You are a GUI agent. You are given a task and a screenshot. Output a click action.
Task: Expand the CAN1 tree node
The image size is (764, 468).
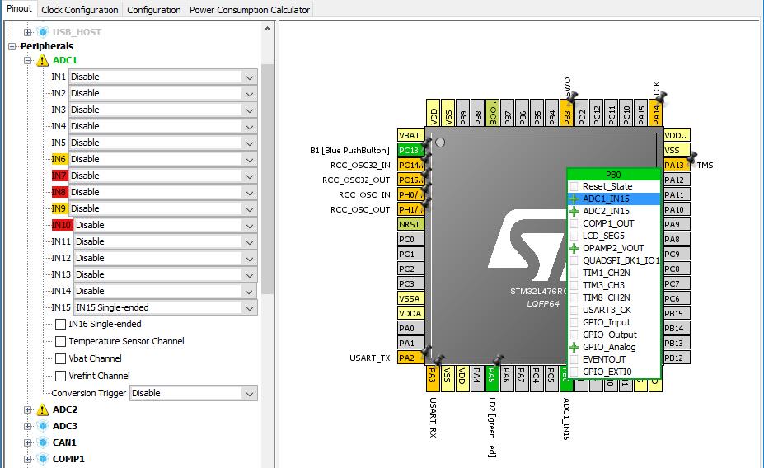pyautogui.click(x=28, y=443)
